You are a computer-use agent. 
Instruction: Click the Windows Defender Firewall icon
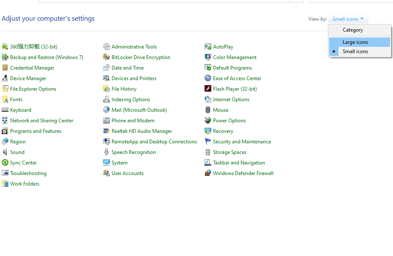coord(208,173)
